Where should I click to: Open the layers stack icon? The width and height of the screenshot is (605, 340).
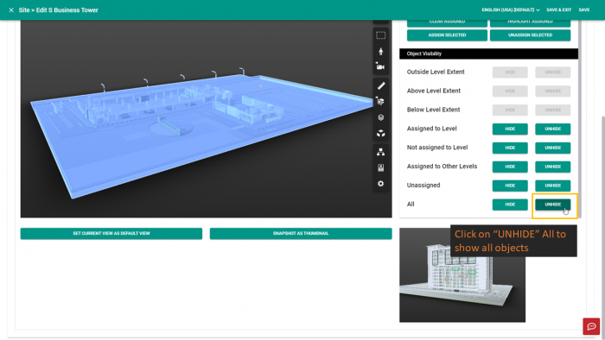pyautogui.click(x=381, y=117)
